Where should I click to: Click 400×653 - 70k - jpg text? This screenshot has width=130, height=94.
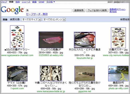(17, 53)
